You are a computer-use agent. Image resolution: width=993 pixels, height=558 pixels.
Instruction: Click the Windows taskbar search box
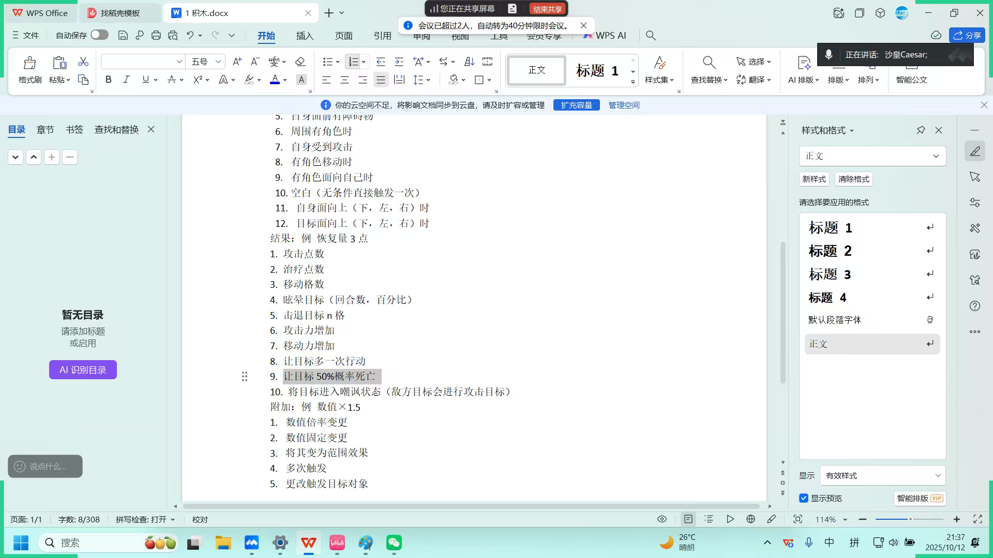point(109,542)
